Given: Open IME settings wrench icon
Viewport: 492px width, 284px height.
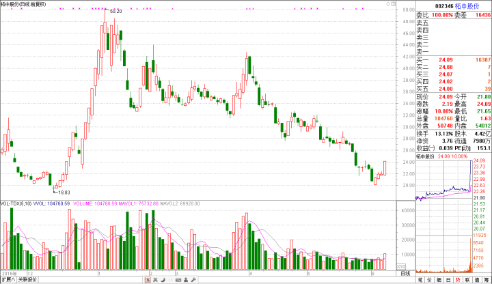Looking at the screenshot, I should click(x=193, y=280).
